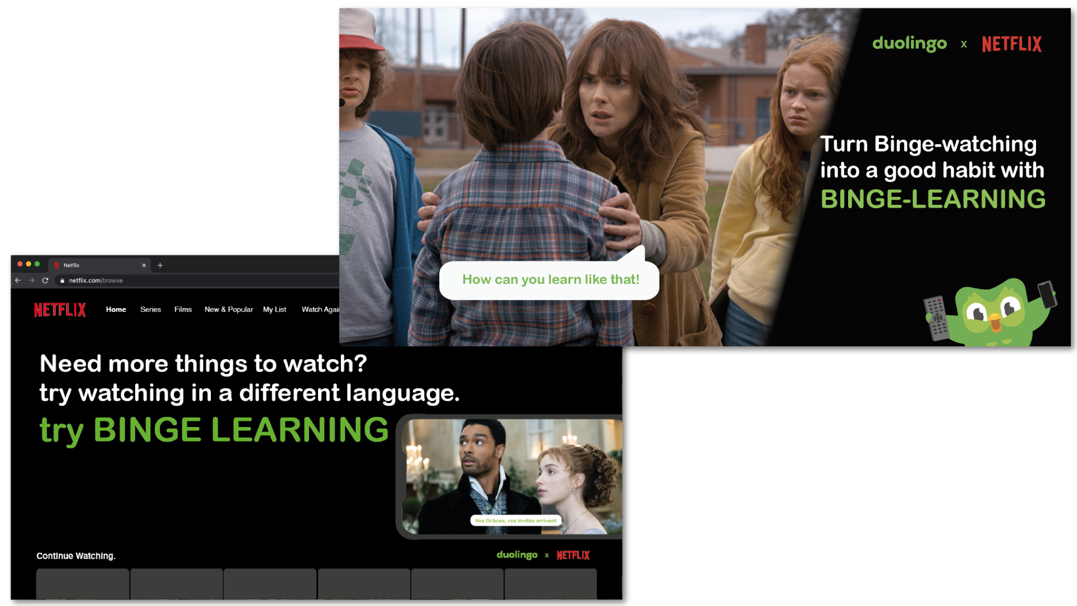Click the yellow macOS minimize dot
The image size is (1077, 606).
[x=29, y=264]
